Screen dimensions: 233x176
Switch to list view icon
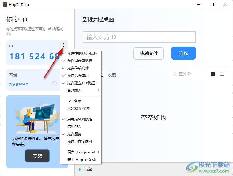tap(222, 74)
